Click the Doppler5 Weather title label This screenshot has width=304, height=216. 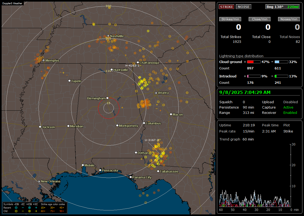pos(12,3)
